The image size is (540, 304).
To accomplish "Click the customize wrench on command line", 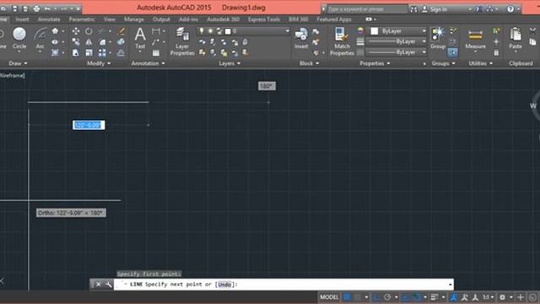I will (109, 285).
